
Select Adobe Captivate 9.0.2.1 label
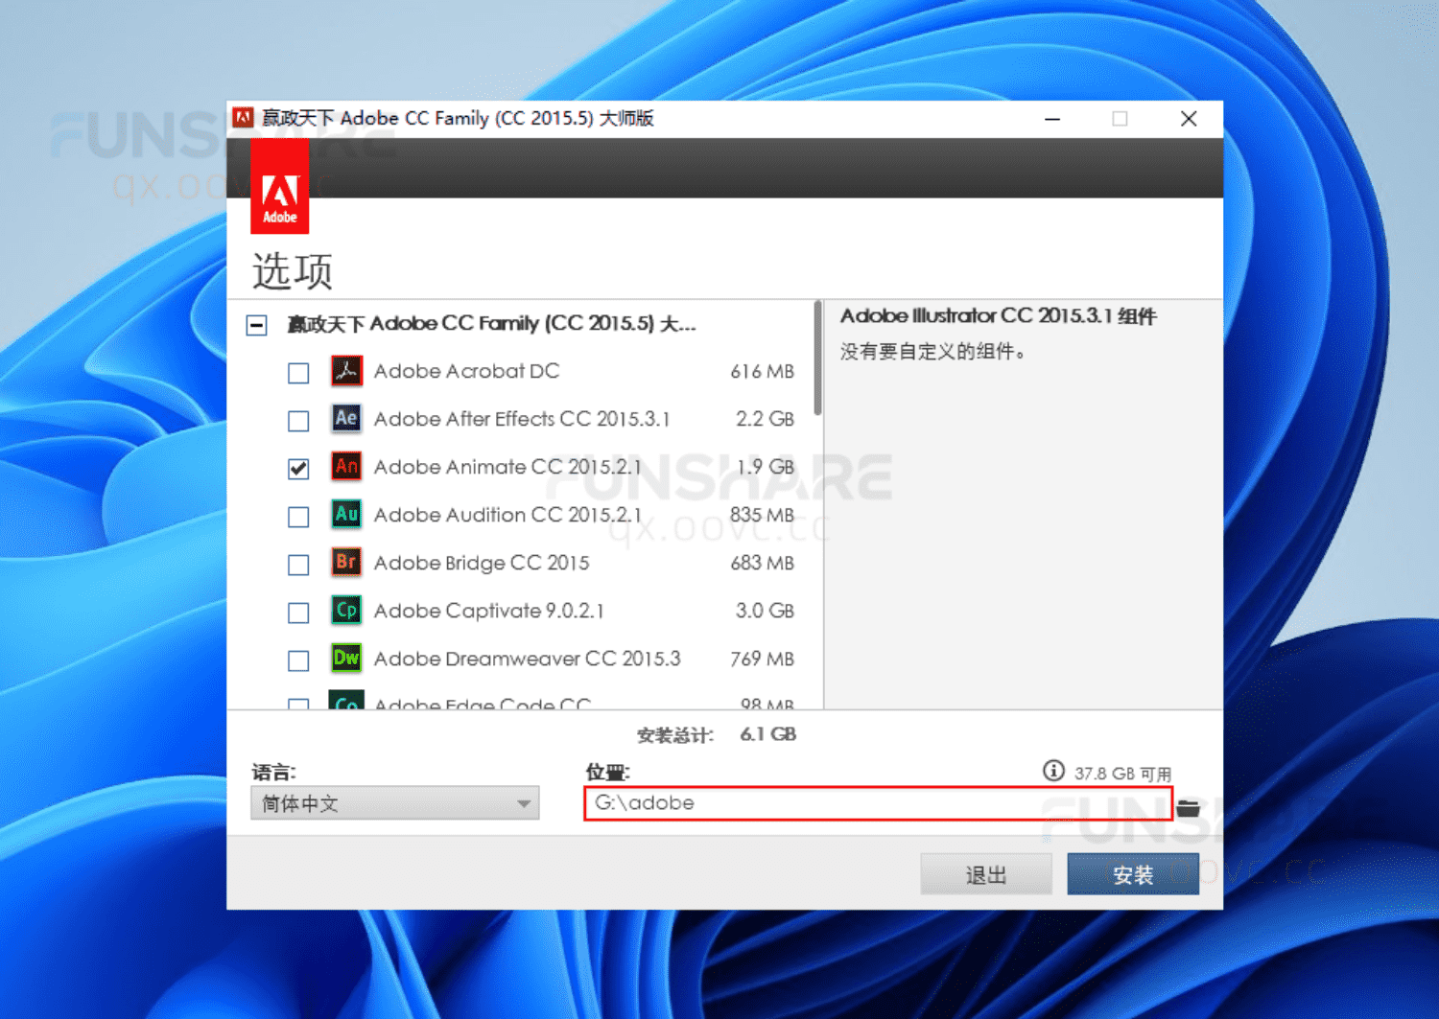[x=489, y=611]
